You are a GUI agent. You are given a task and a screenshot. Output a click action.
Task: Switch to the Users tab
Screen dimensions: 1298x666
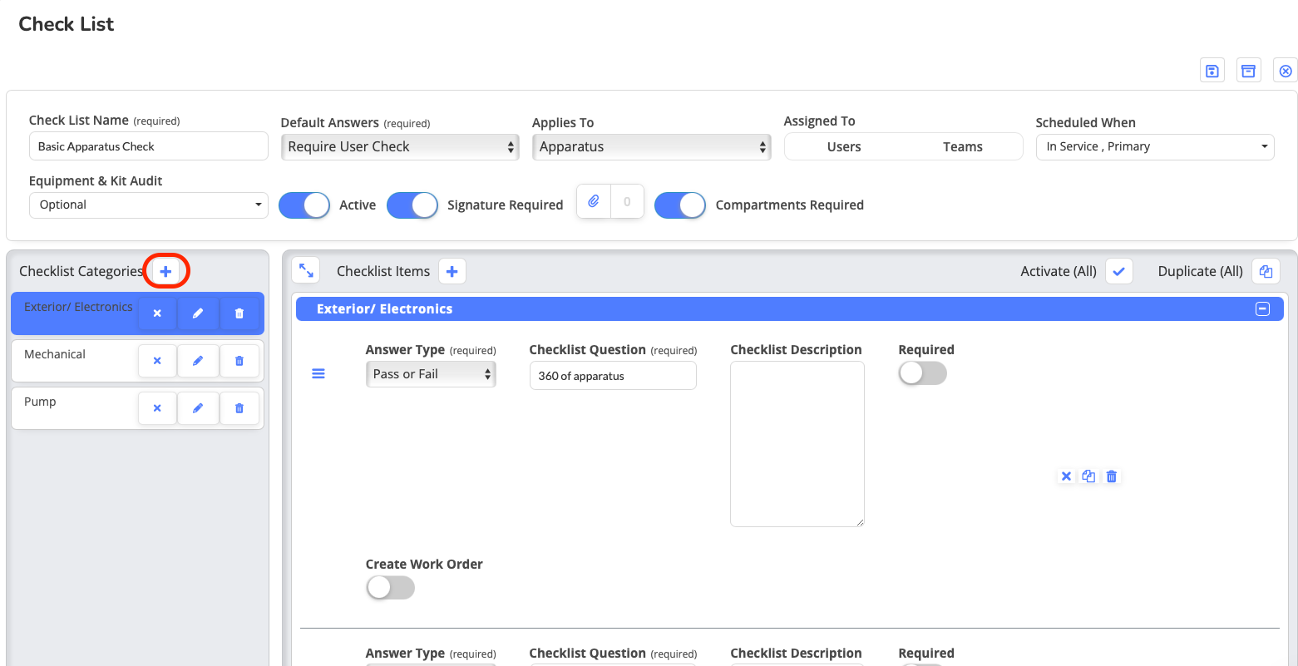coord(843,147)
